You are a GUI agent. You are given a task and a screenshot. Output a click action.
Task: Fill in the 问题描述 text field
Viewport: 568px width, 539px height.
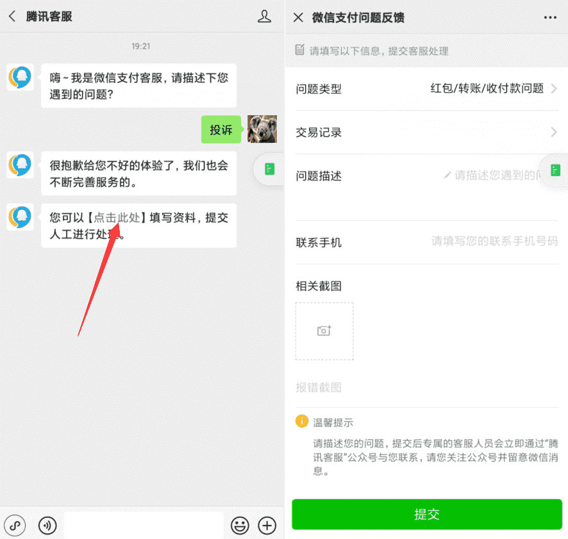point(494,175)
